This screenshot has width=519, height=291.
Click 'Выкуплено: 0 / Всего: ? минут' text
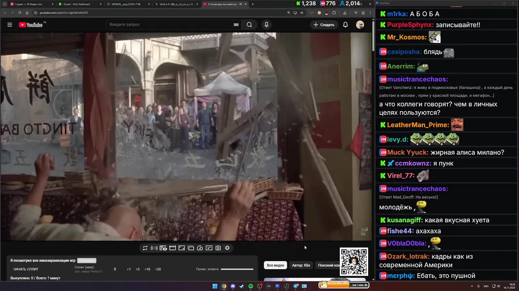[35, 278]
